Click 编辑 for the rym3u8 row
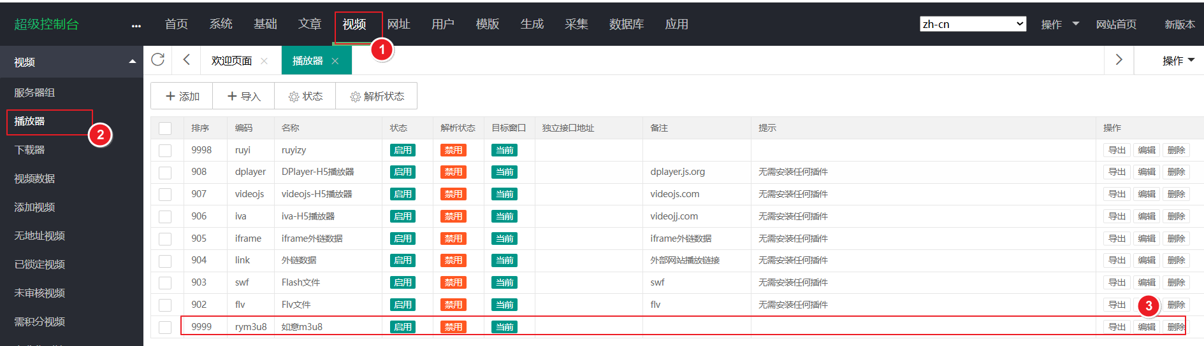The width and height of the screenshot is (1204, 346). 1147,327
